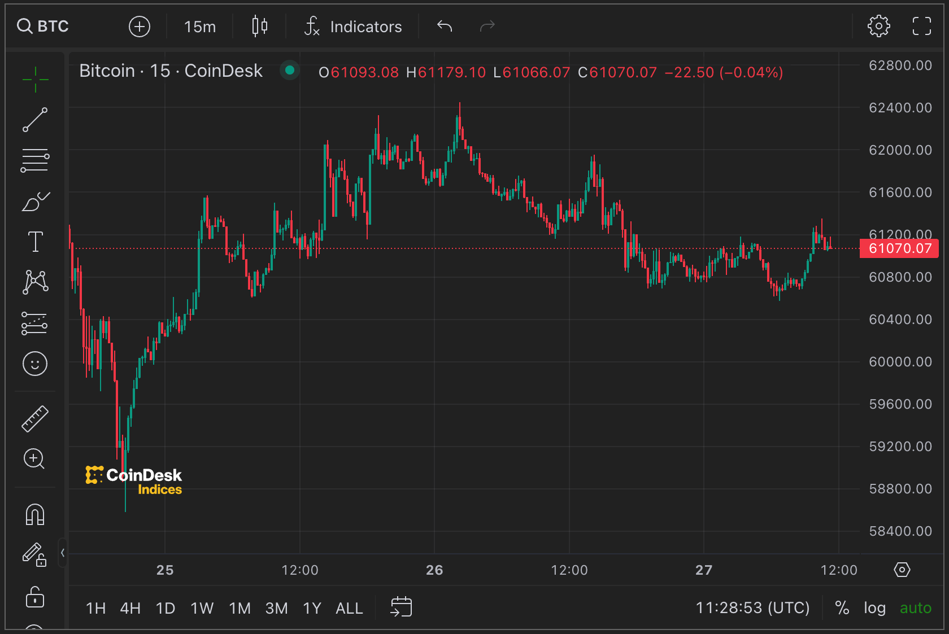Select the Fibonacci retracement tool
Image resolution: width=949 pixels, height=634 pixels.
click(35, 160)
